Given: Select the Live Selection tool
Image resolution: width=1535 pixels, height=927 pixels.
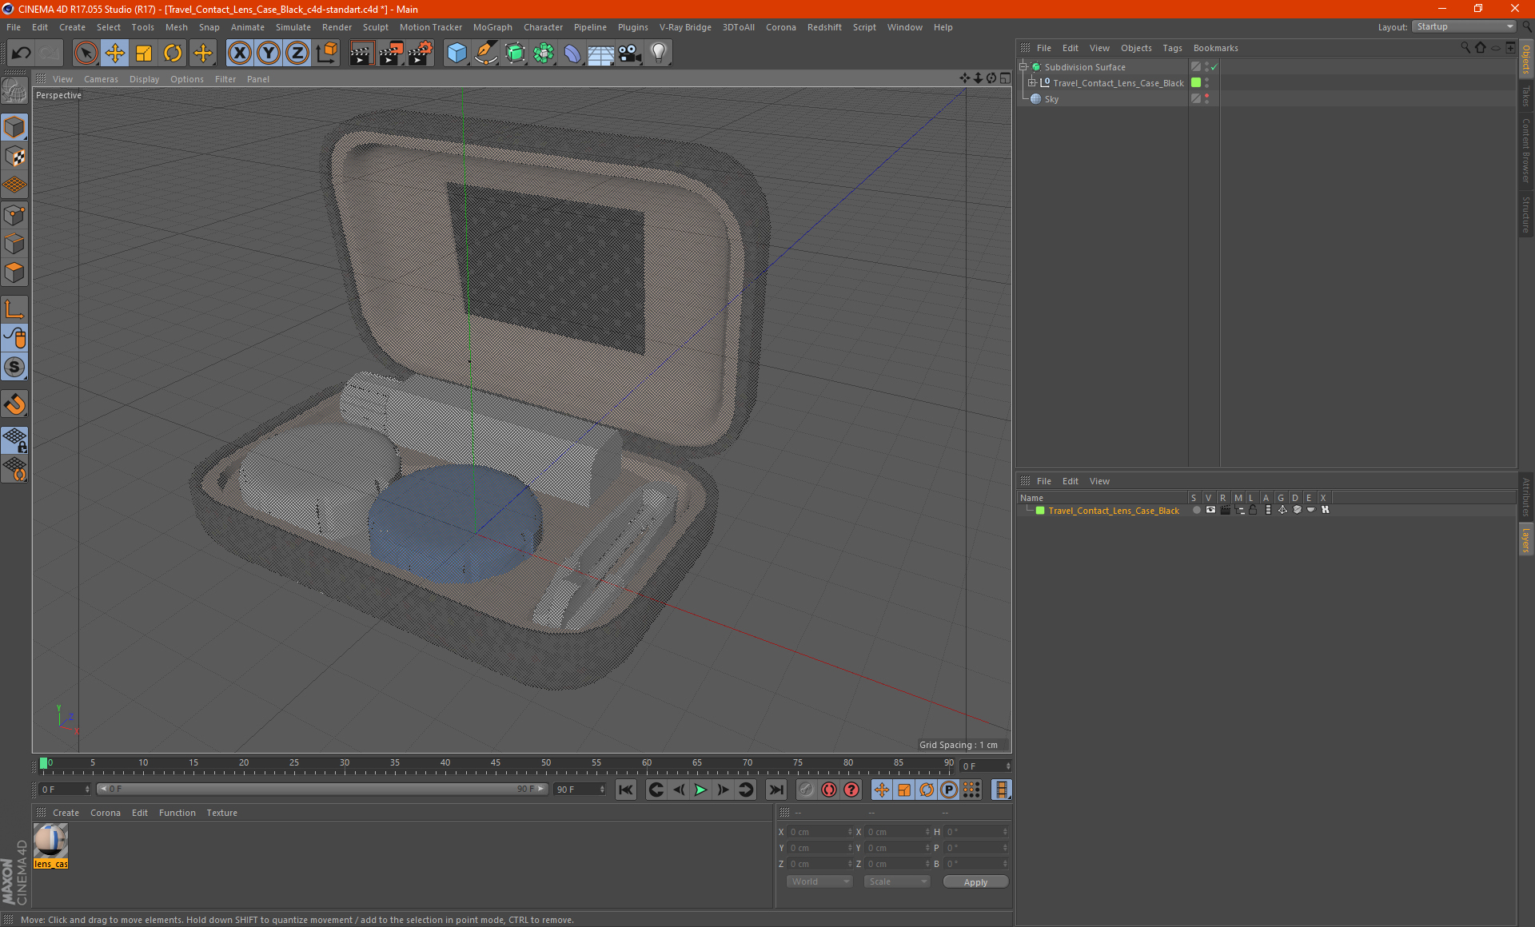Looking at the screenshot, I should 86,54.
